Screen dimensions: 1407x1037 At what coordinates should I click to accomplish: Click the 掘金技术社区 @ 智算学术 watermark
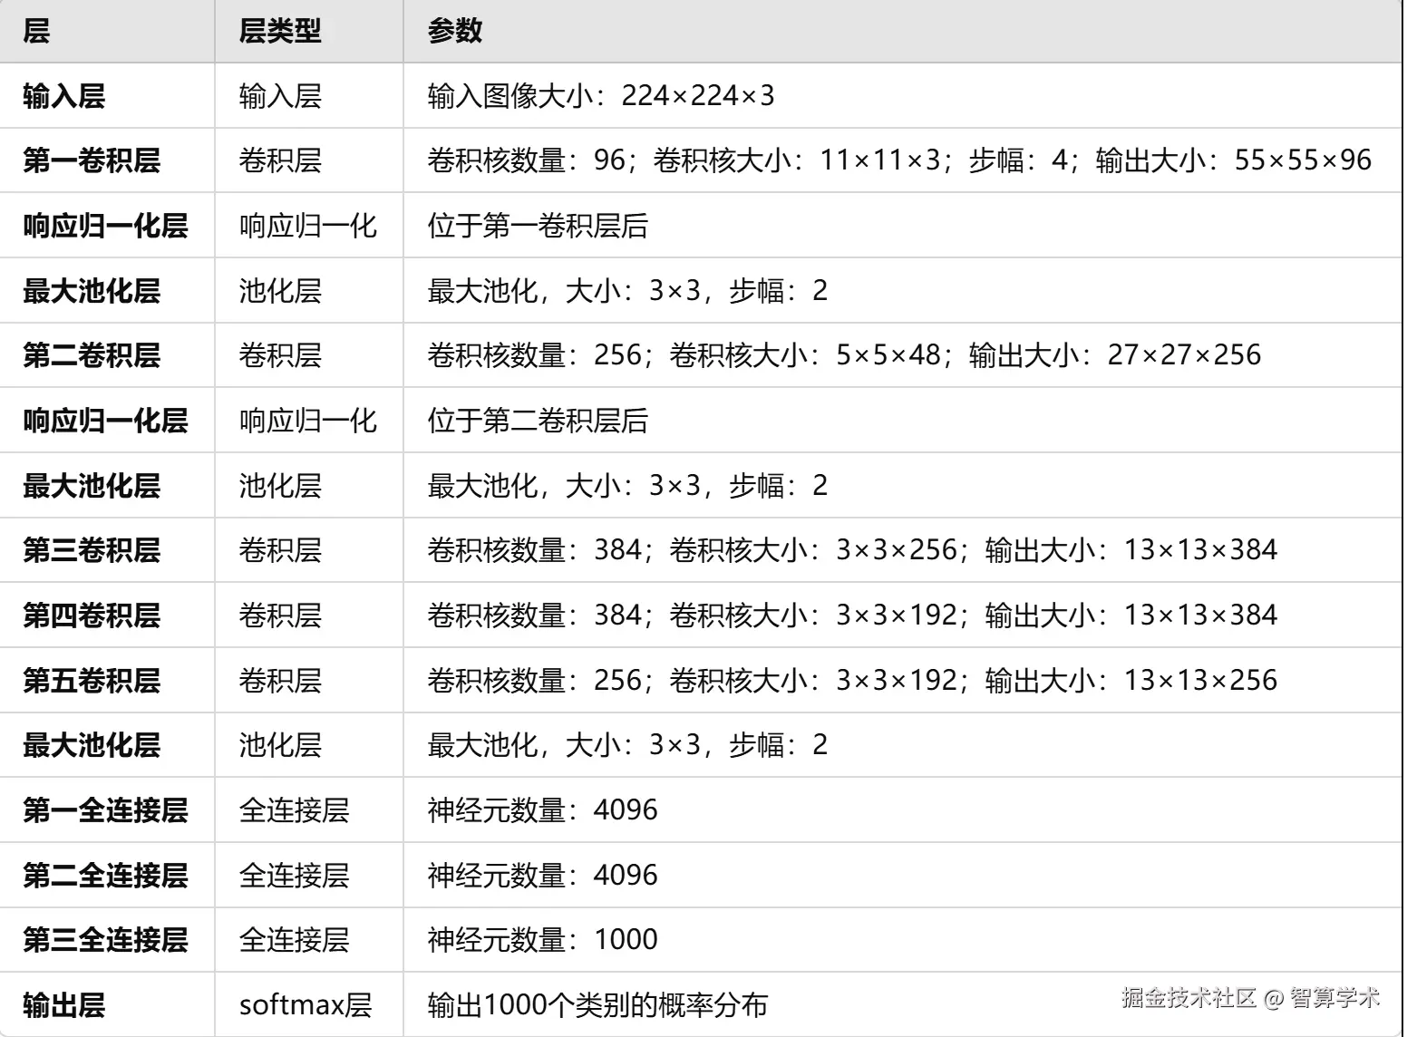pos(1249,996)
